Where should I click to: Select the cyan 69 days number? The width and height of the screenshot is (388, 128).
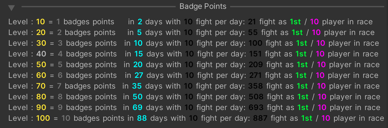click(138, 108)
